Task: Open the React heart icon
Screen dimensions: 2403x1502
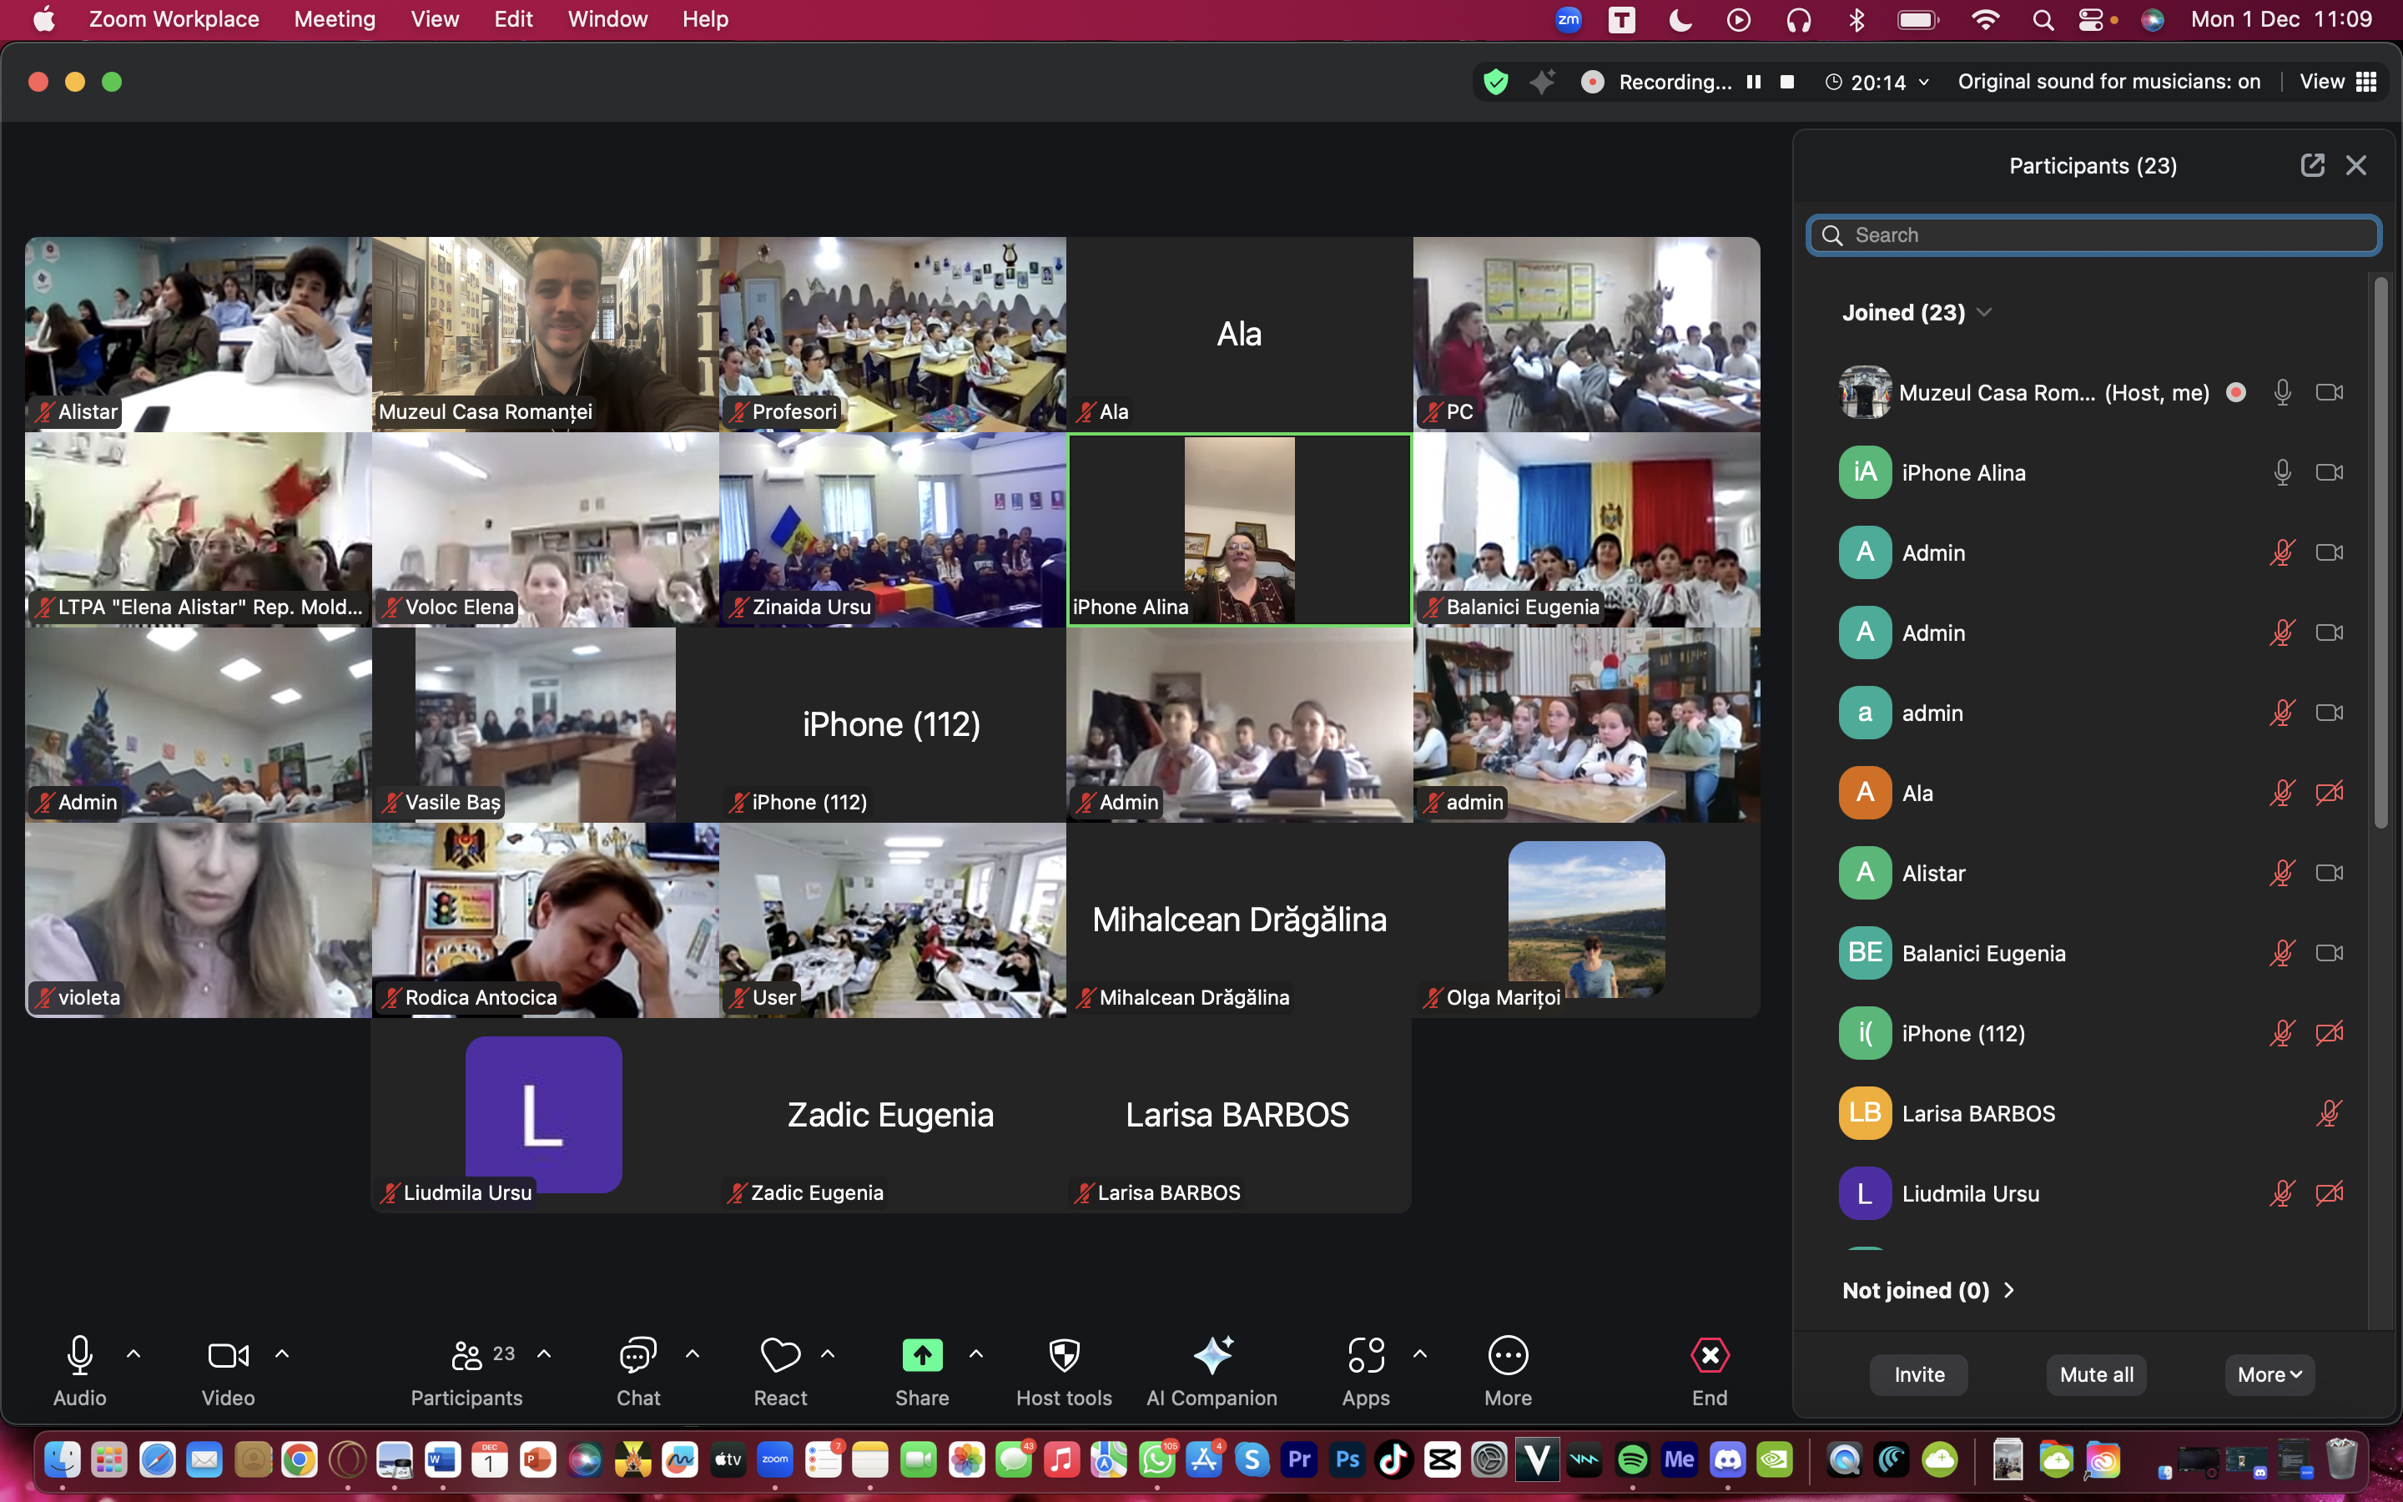Action: 779,1355
